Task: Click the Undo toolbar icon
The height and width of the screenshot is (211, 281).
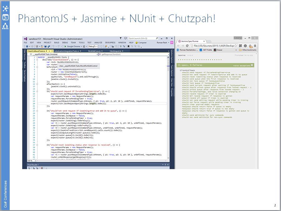Action: 53,46
